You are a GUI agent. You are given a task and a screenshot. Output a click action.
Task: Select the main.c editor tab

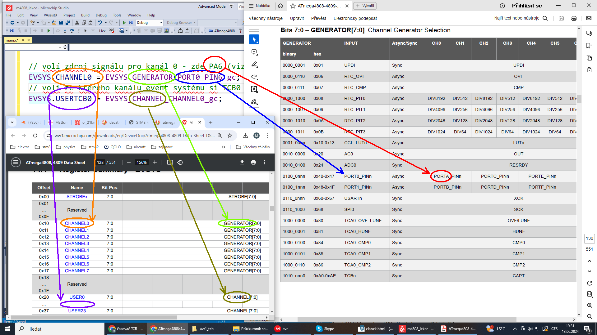click(12, 40)
